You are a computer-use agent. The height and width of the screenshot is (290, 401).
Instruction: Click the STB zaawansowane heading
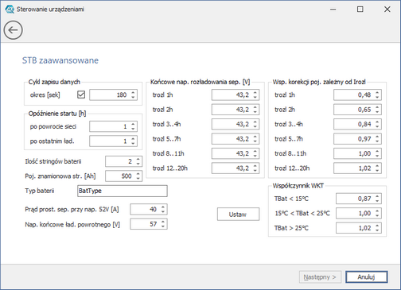pos(60,60)
